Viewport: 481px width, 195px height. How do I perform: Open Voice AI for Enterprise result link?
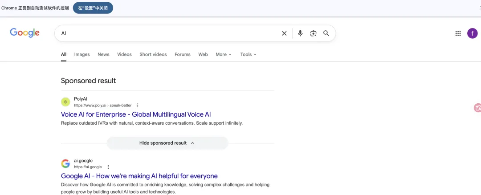pos(136,114)
